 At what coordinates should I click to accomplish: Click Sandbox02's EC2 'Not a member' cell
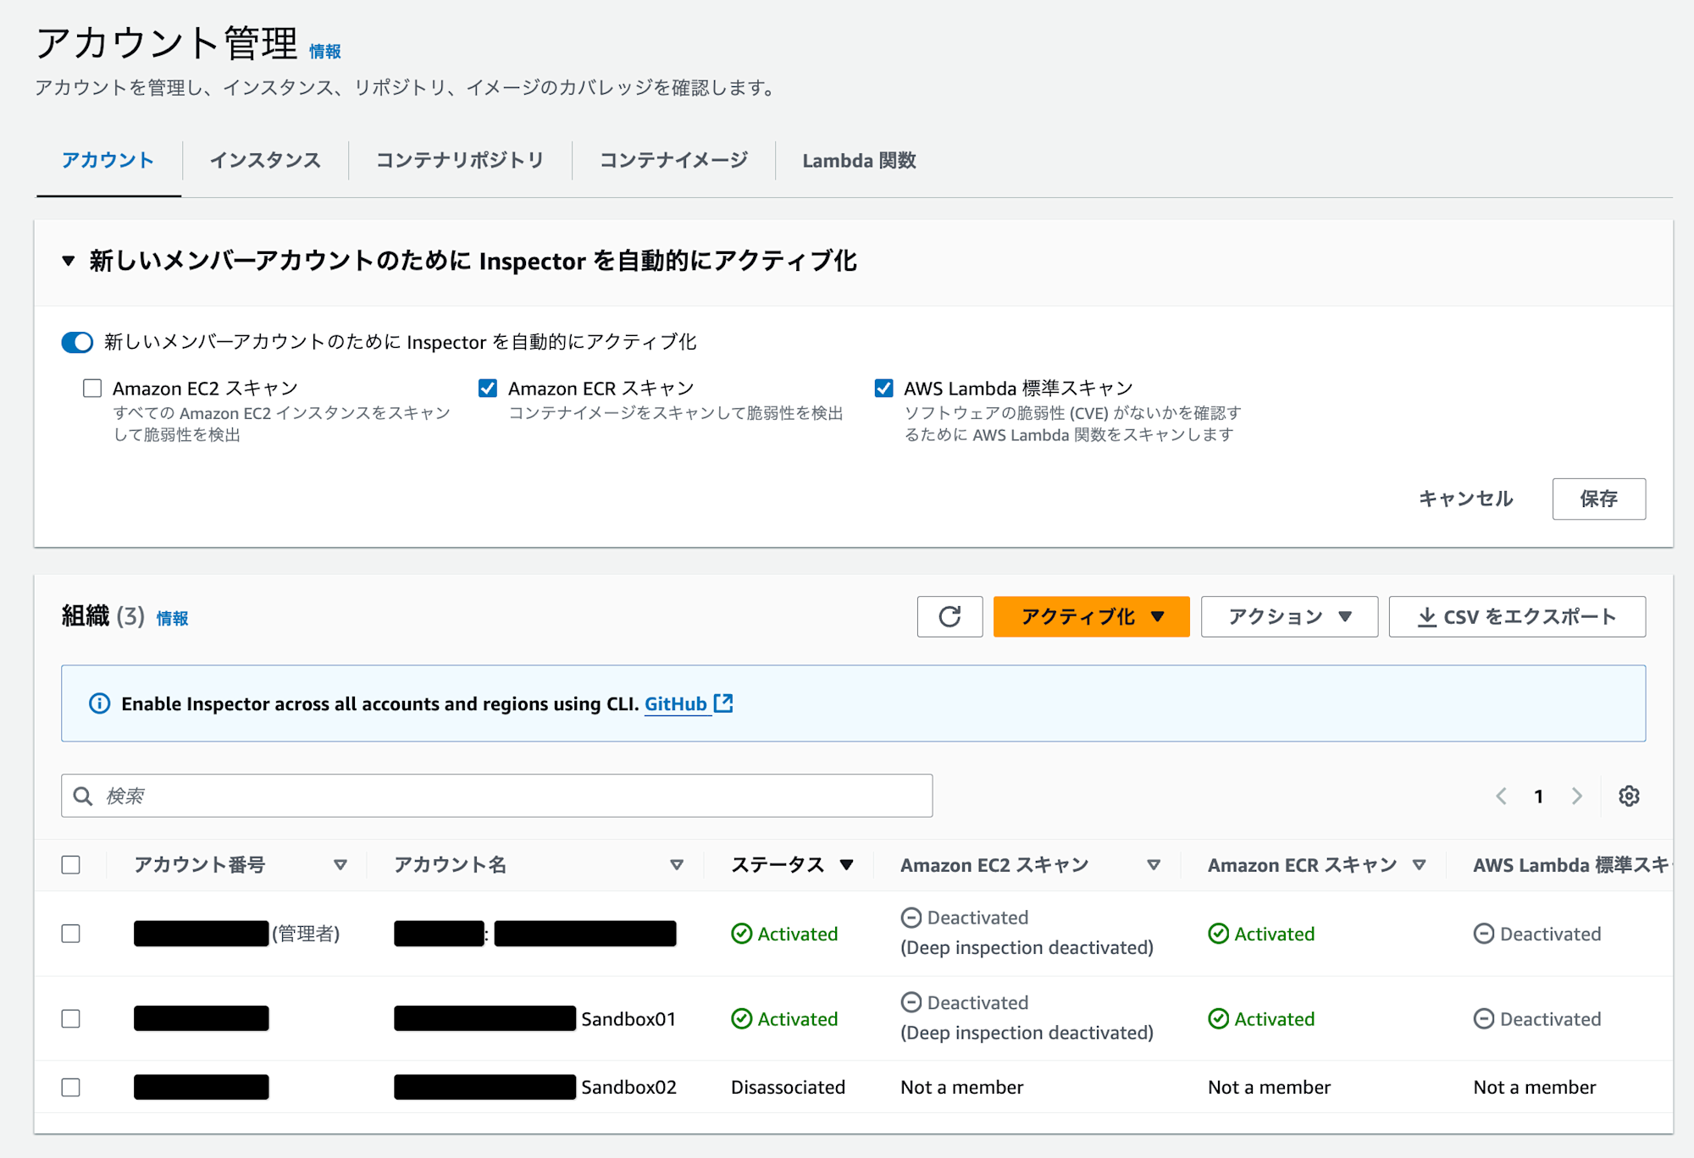tap(961, 1087)
